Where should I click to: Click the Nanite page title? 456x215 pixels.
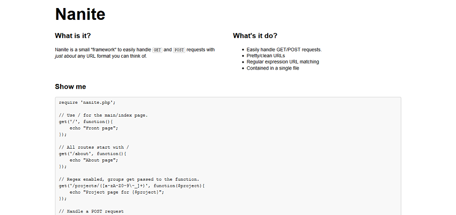80,14
